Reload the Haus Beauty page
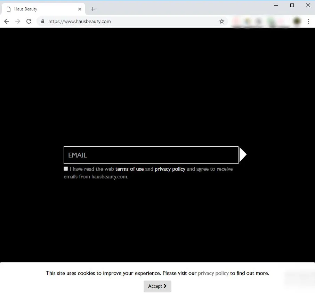 point(29,21)
